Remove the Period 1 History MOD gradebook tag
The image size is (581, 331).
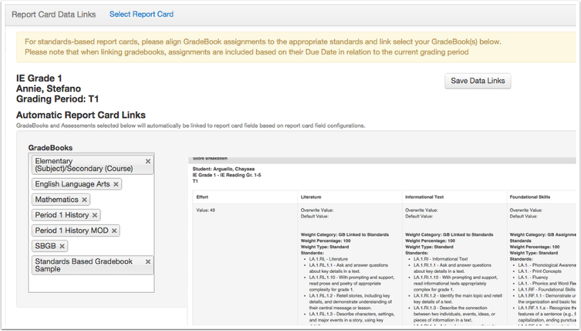pyautogui.click(x=114, y=231)
